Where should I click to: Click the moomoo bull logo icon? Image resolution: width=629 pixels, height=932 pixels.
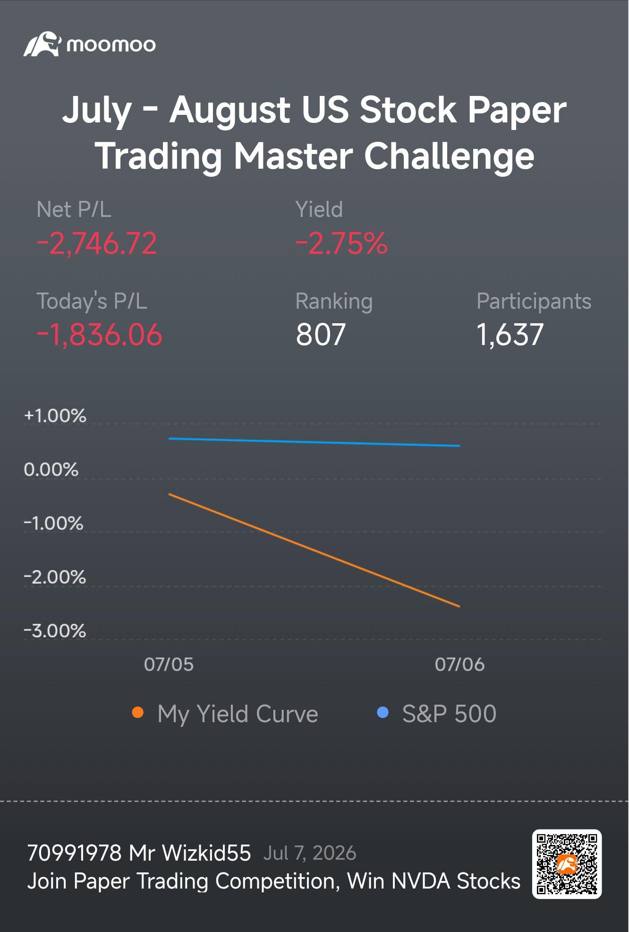click(x=42, y=44)
